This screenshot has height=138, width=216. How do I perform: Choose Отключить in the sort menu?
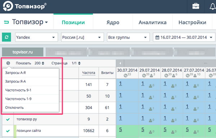click(x=31, y=107)
